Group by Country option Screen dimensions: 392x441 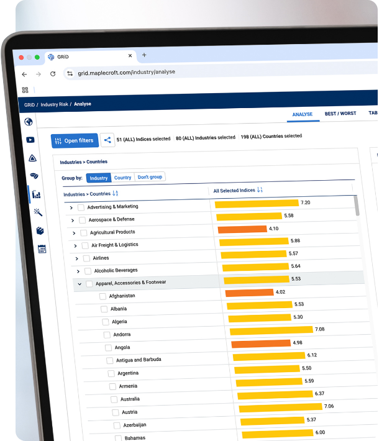coord(122,178)
